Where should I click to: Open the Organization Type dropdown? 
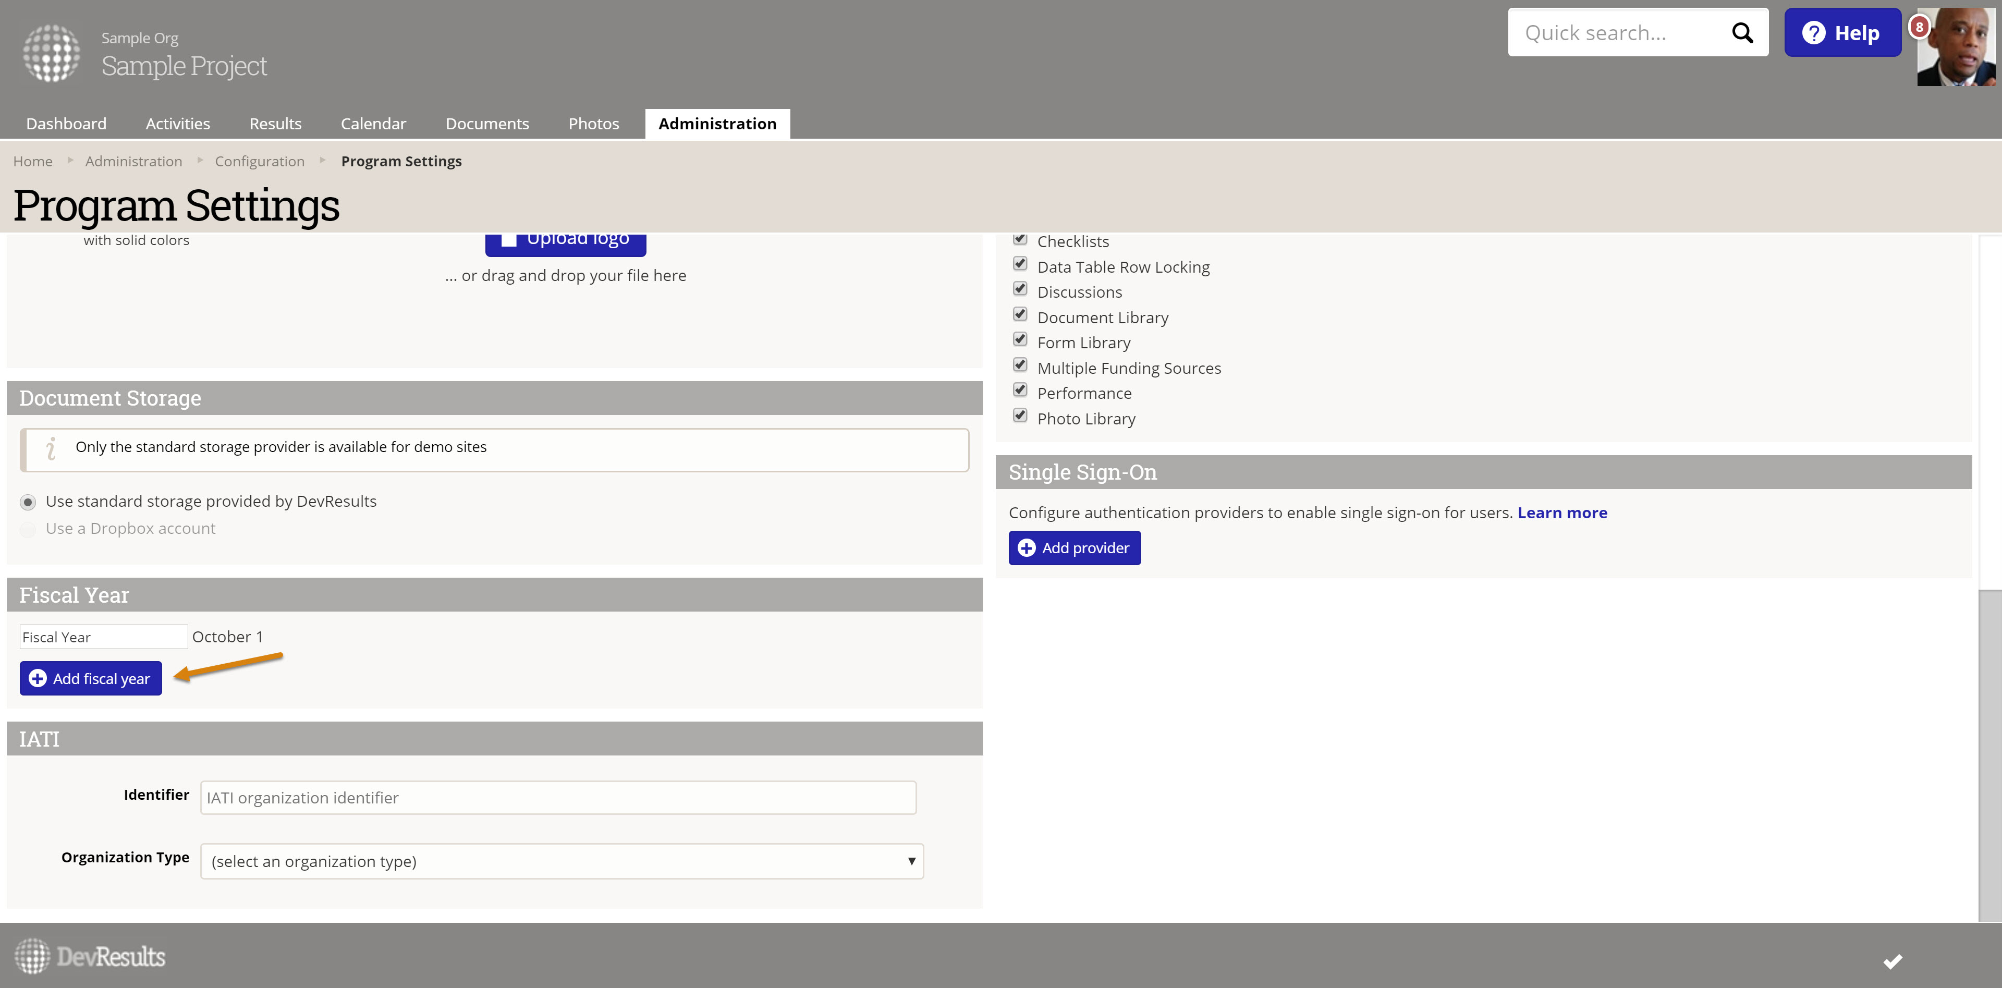pos(561,861)
